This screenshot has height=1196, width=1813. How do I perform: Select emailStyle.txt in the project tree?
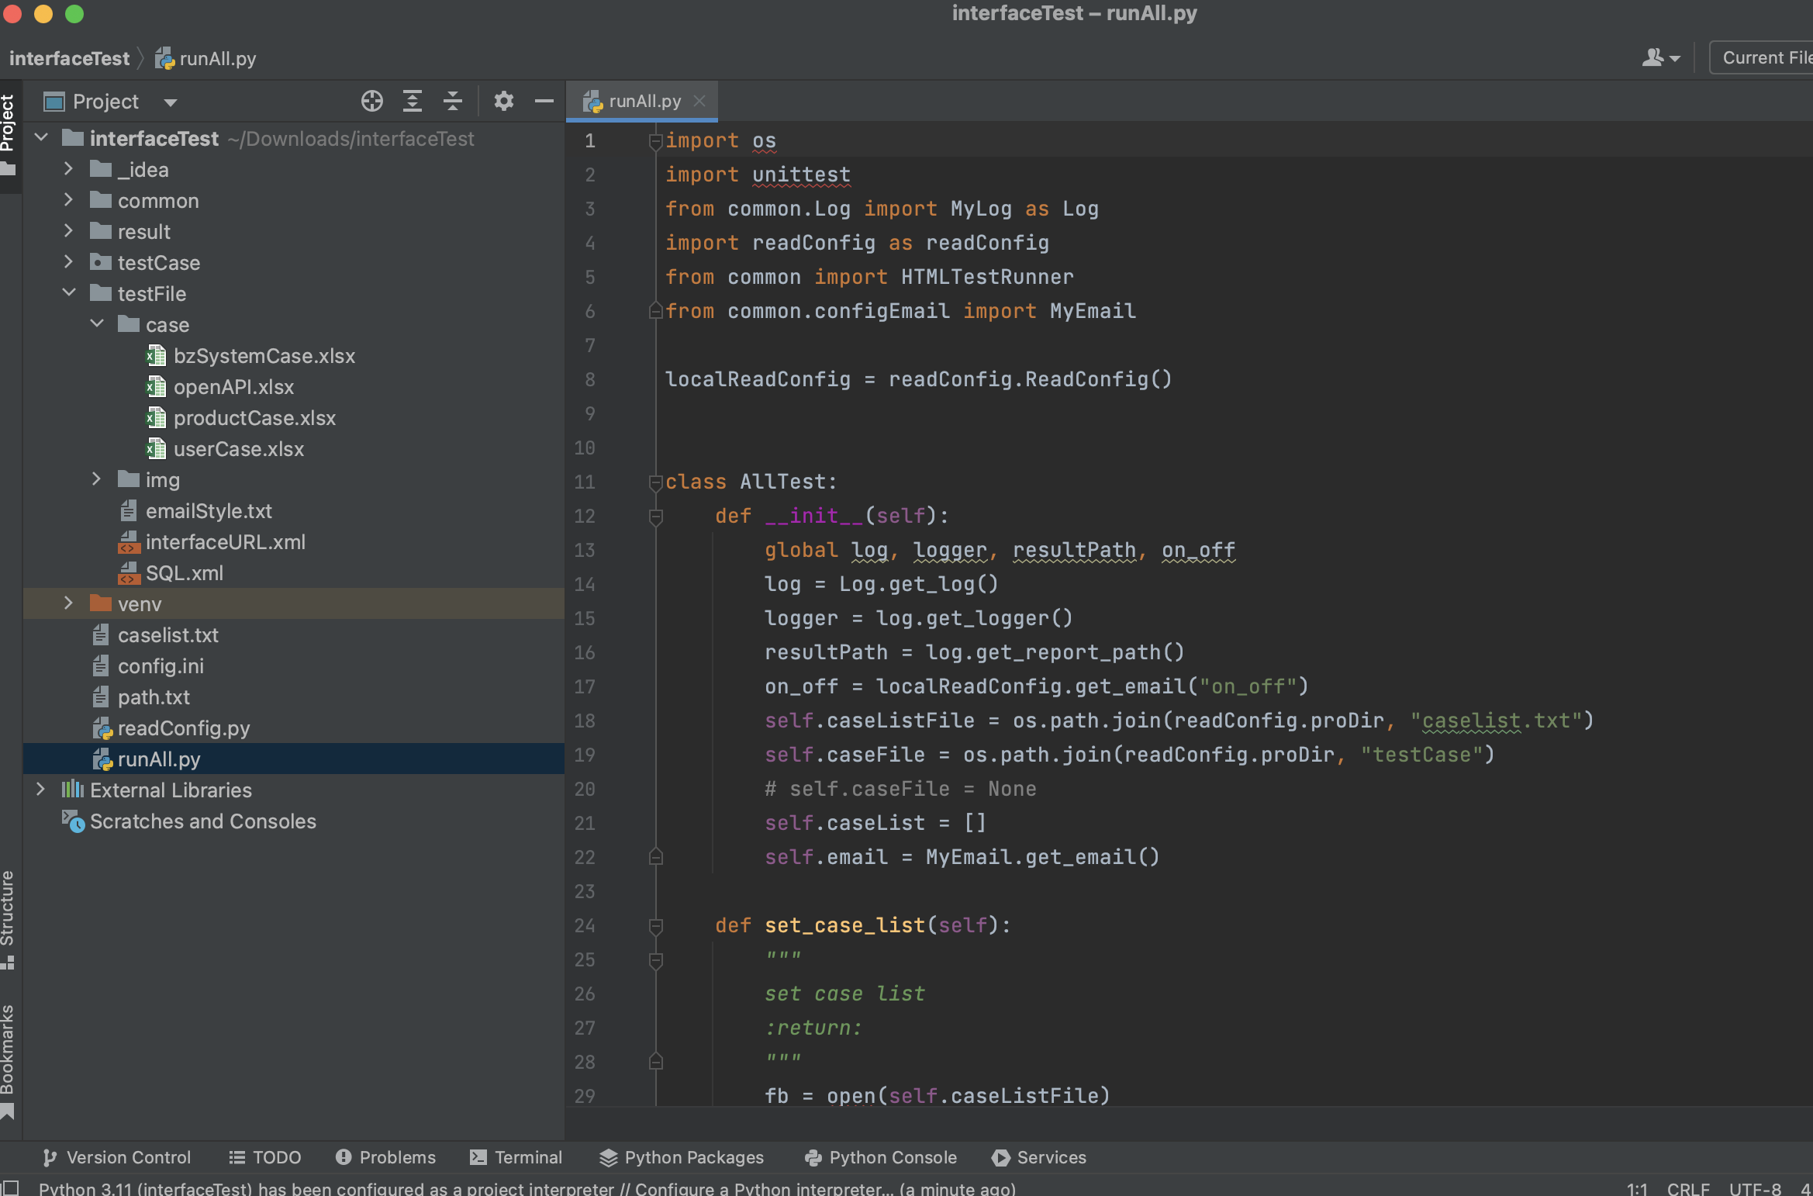point(294,511)
